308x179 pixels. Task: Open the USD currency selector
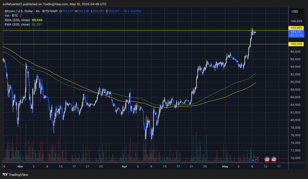pyautogui.click(x=295, y=11)
